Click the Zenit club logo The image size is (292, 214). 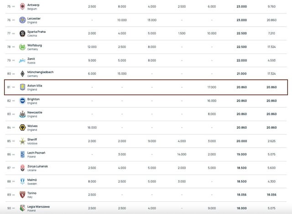(x=22, y=60)
